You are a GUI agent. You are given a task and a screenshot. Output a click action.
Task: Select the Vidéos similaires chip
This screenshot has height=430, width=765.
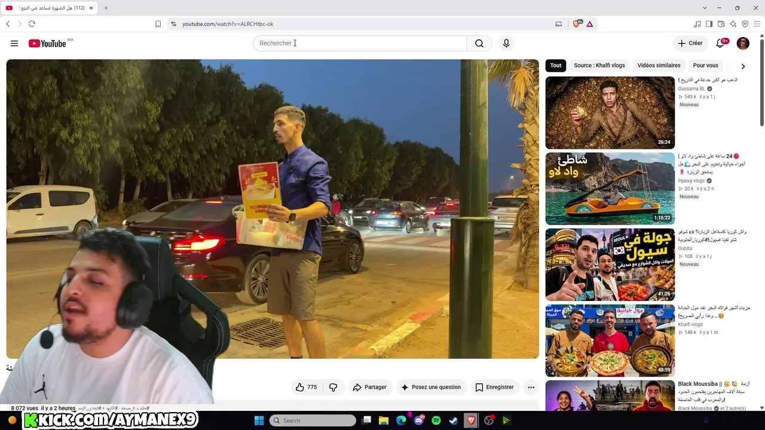point(659,66)
